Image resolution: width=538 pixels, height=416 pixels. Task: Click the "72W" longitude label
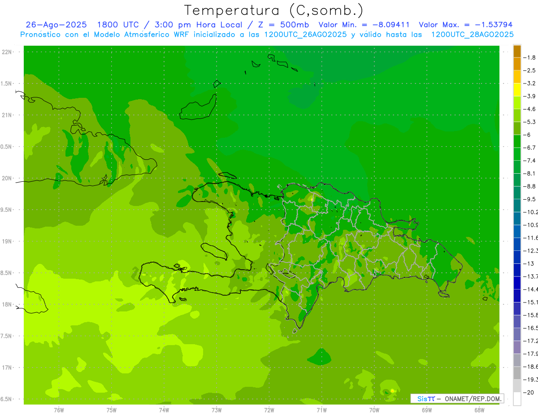269,410
